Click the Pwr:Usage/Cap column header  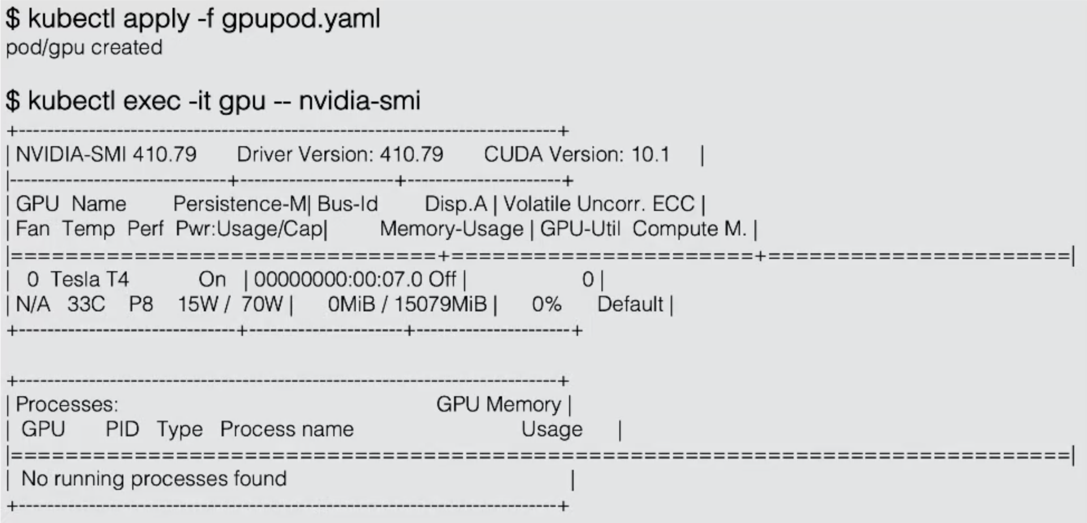pyautogui.click(x=249, y=229)
